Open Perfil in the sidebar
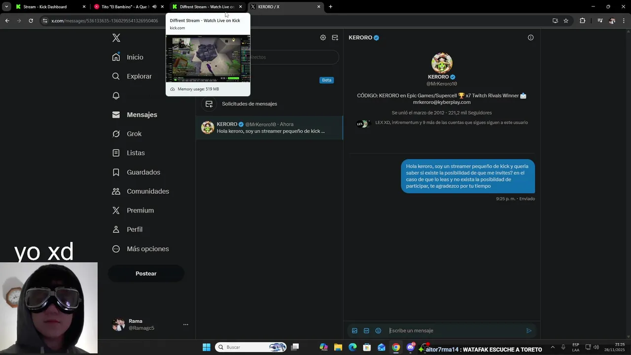This screenshot has width=631, height=355. (127, 229)
